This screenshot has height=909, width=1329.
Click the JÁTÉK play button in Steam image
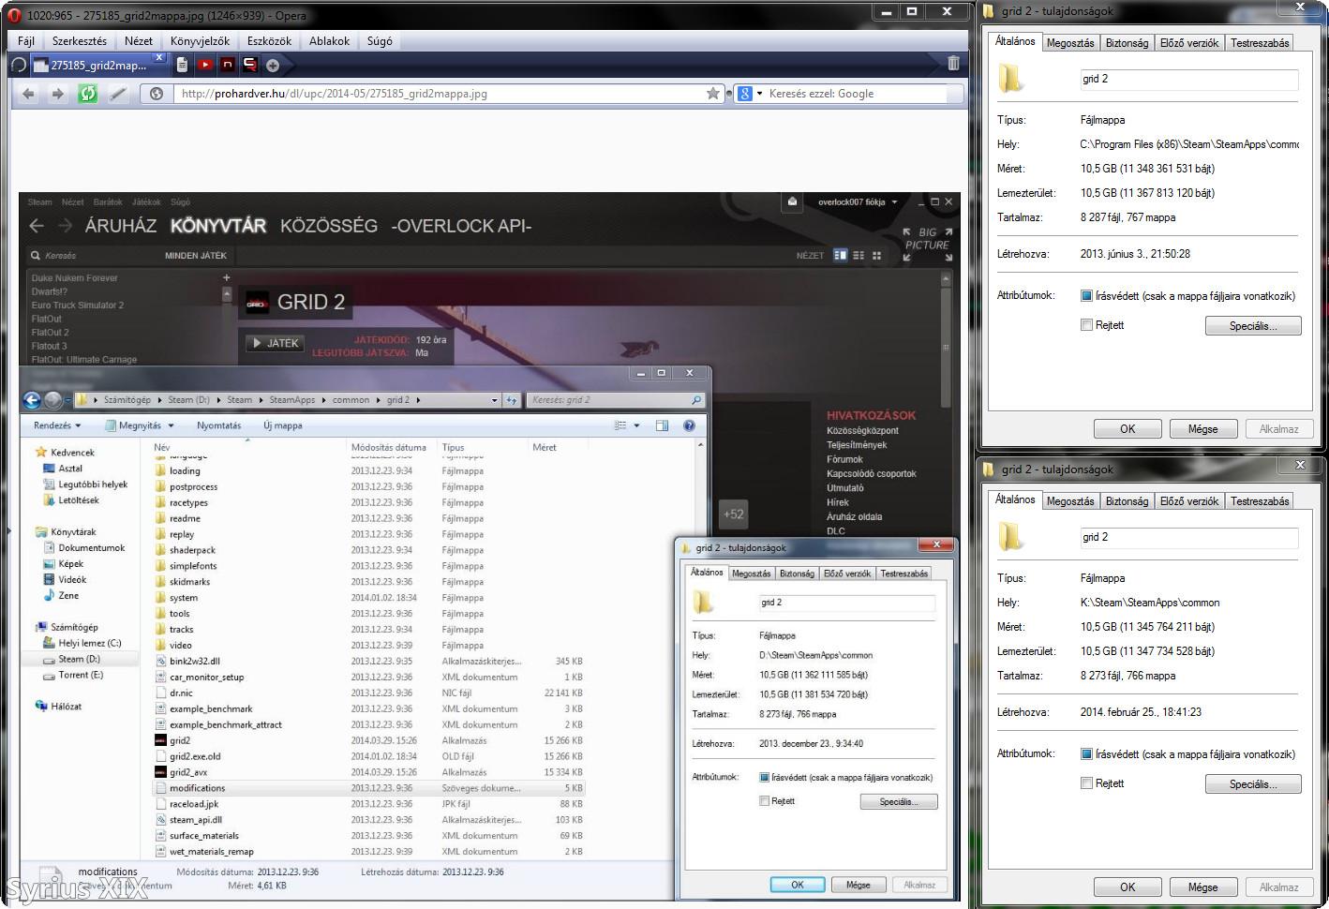point(276,343)
